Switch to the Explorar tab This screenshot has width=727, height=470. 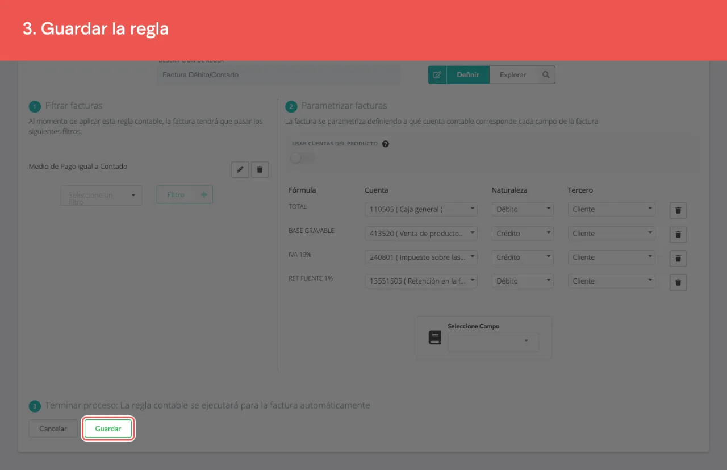point(513,75)
